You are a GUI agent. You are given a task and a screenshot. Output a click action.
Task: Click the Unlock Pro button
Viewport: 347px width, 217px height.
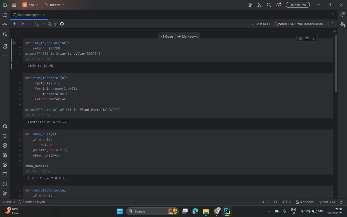[x=298, y=5]
